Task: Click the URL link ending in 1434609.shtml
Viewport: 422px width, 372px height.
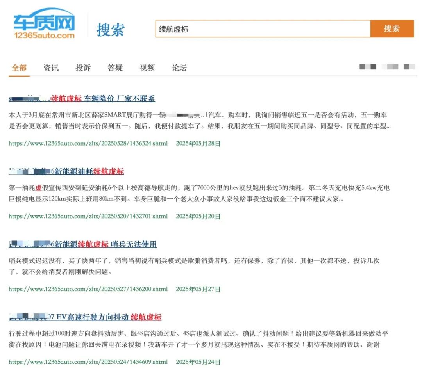Action: [88, 362]
